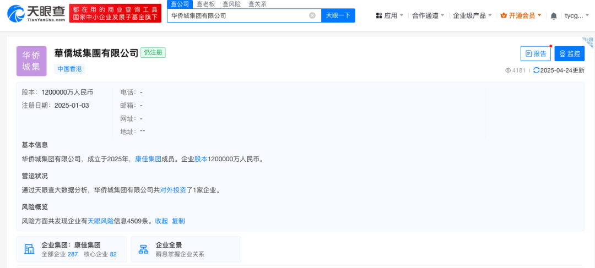Open the enterprise group building icon card
The width and height of the screenshot is (595, 268).
point(29,249)
